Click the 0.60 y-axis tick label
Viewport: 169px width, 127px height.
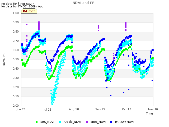tap(16, 50)
